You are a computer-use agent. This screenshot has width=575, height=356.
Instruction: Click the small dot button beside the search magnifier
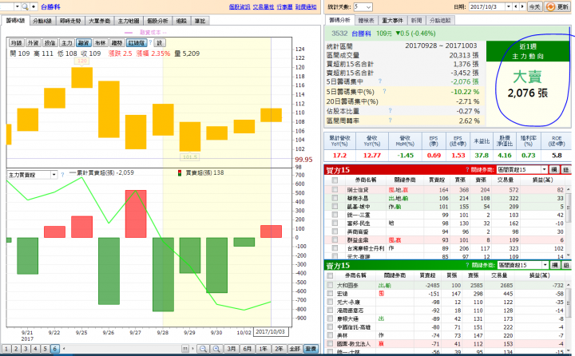coord(34,6)
